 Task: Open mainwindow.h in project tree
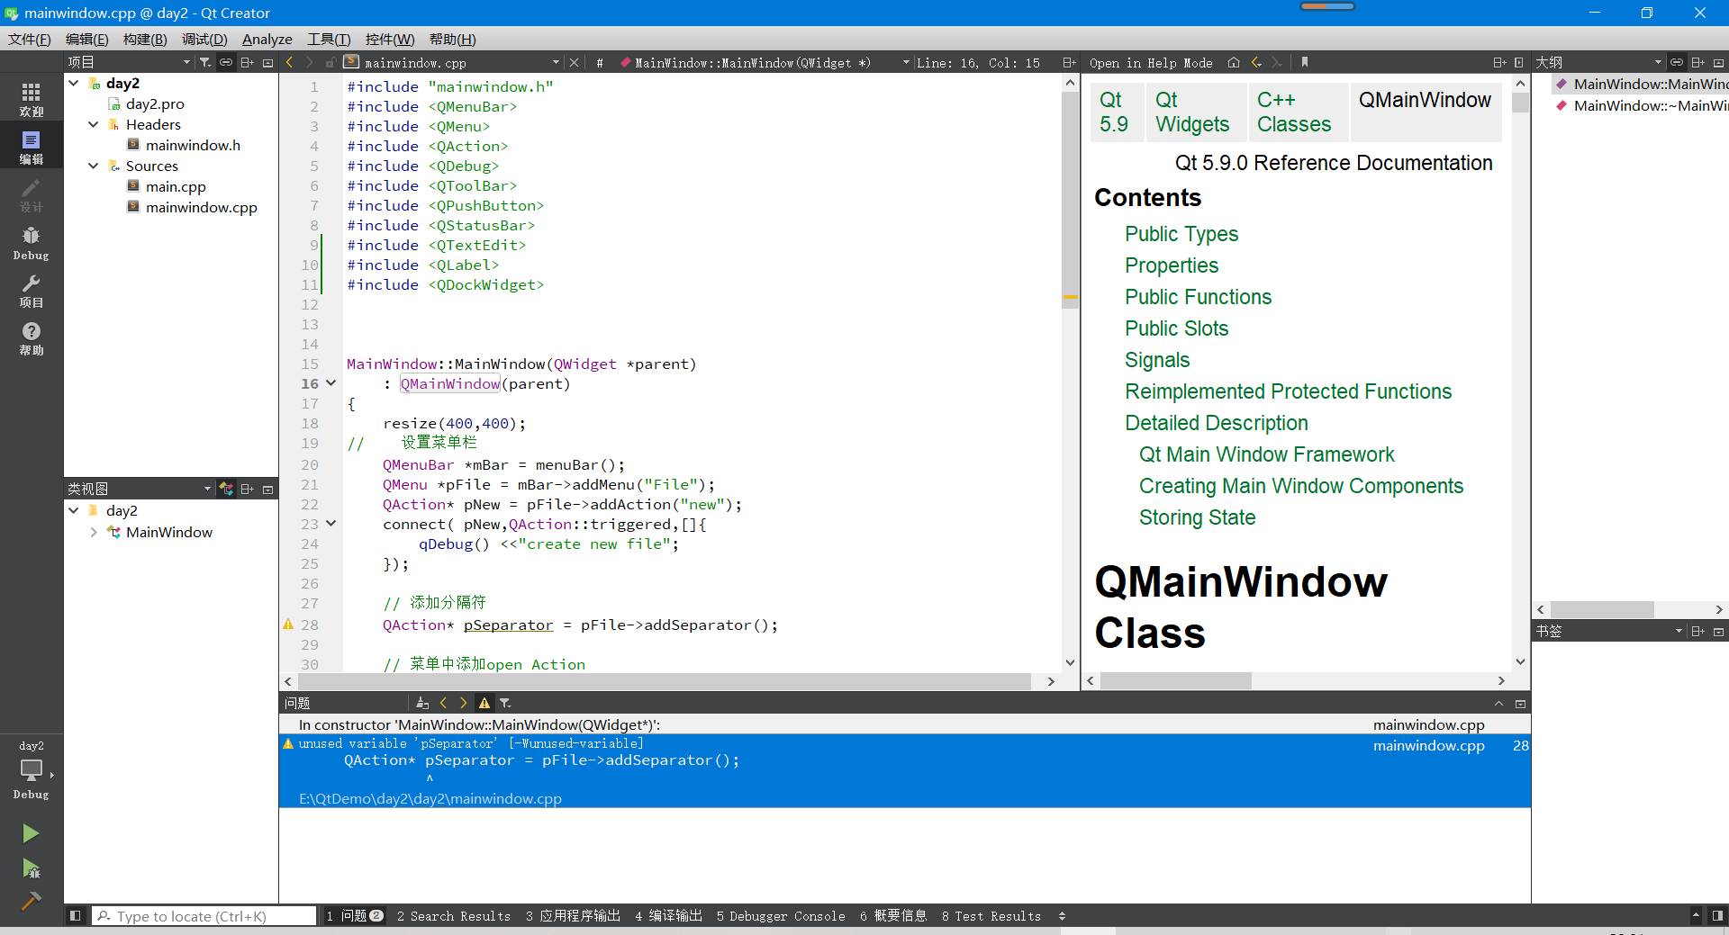(193, 145)
